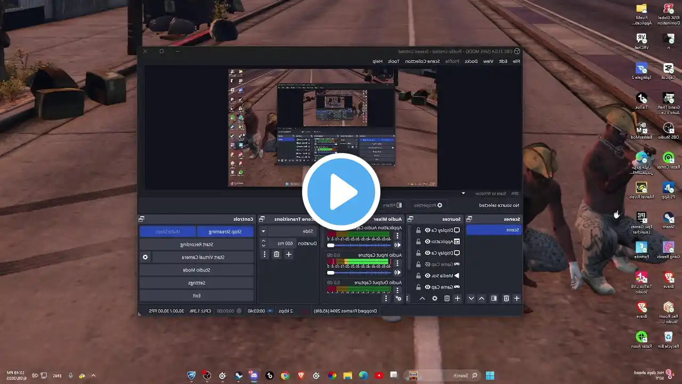Open scene filters from Scenes toolbar

(494, 298)
